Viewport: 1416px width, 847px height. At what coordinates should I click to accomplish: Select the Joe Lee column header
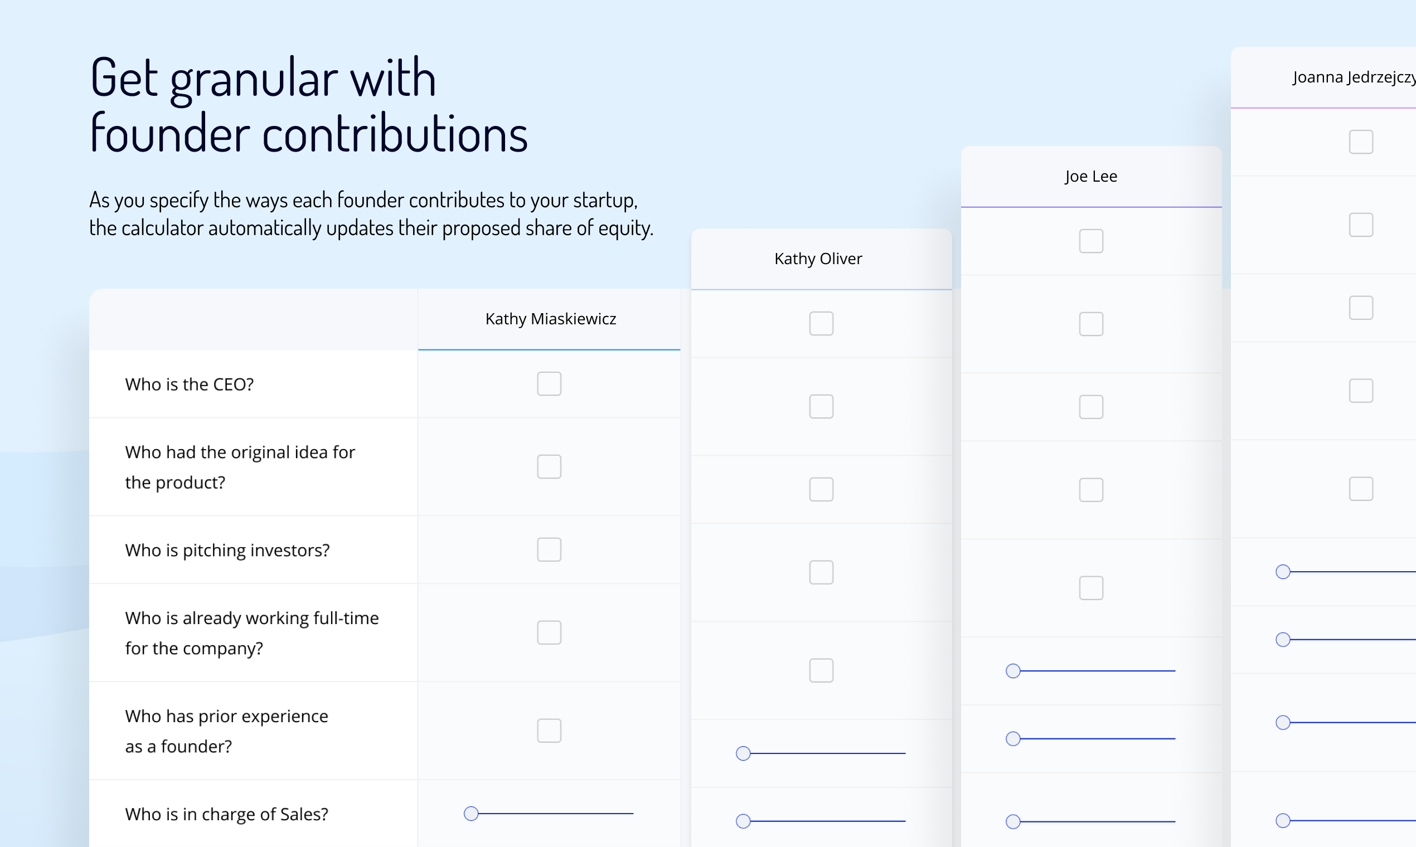point(1090,176)
